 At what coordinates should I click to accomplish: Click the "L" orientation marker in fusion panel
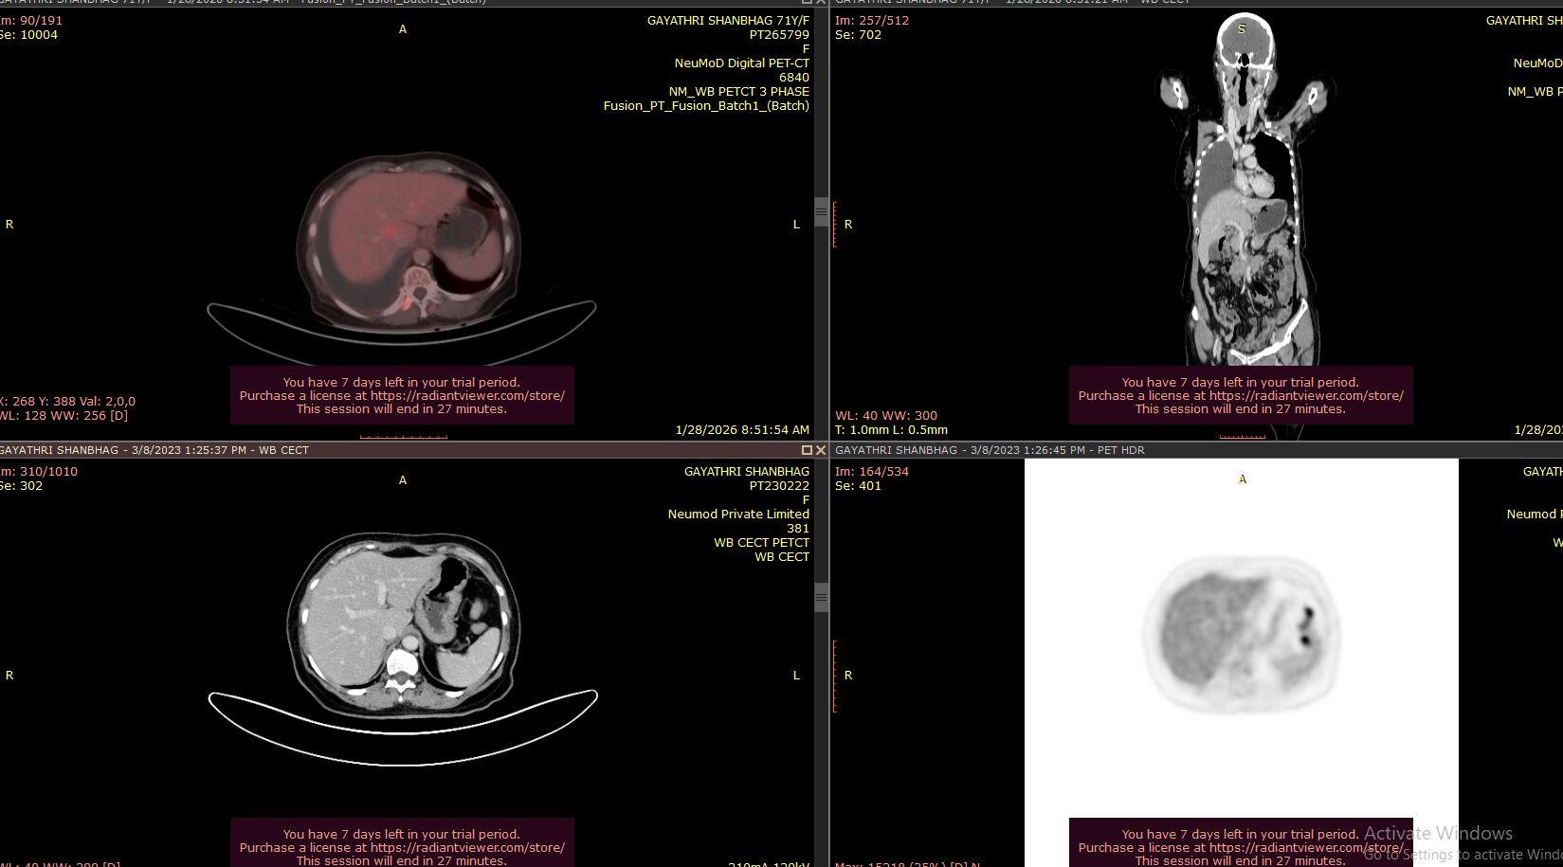[x=796, y=224]
